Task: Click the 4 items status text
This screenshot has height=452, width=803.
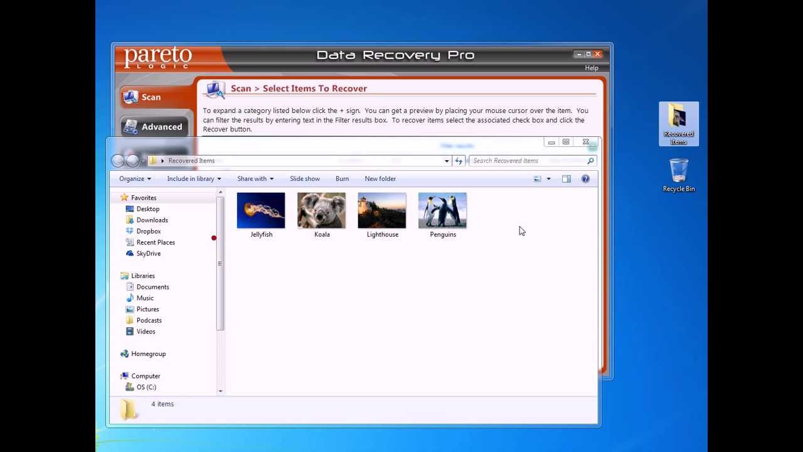Action: (x=162, y=404)
